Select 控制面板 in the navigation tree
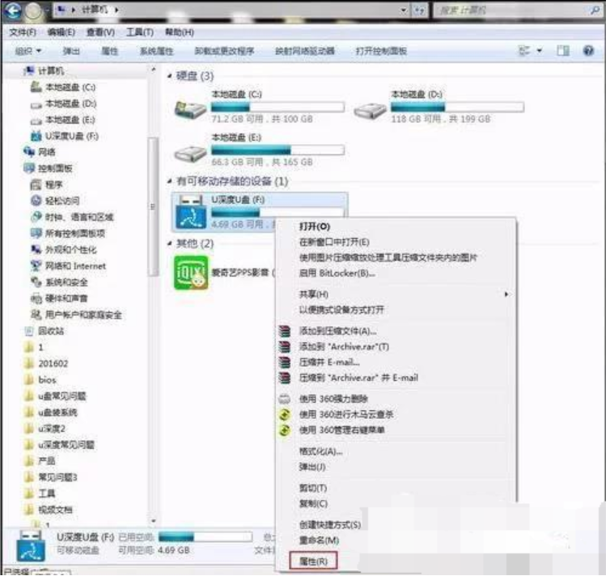Viewport: 610px width, 576px height. (56, 168)
